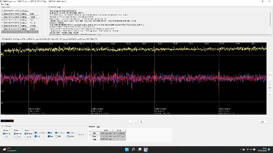Open the Windows Start menu
The width and height of the screenshot is (273, 153).
point(127,149)
